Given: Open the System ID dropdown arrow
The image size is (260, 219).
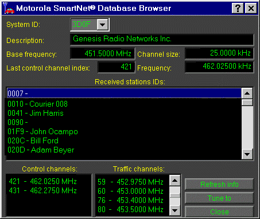Looking at the screenshot, I should point(103,25).
